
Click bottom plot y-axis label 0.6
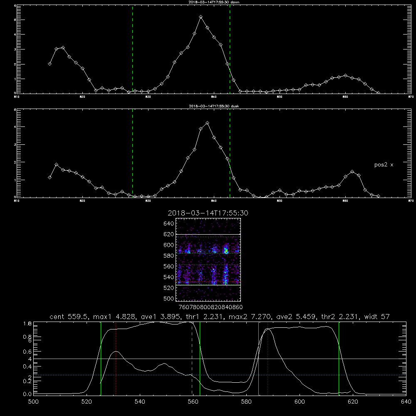point(27,352)
